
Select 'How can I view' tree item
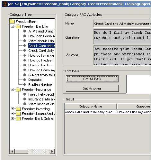[x=41, y=36]
